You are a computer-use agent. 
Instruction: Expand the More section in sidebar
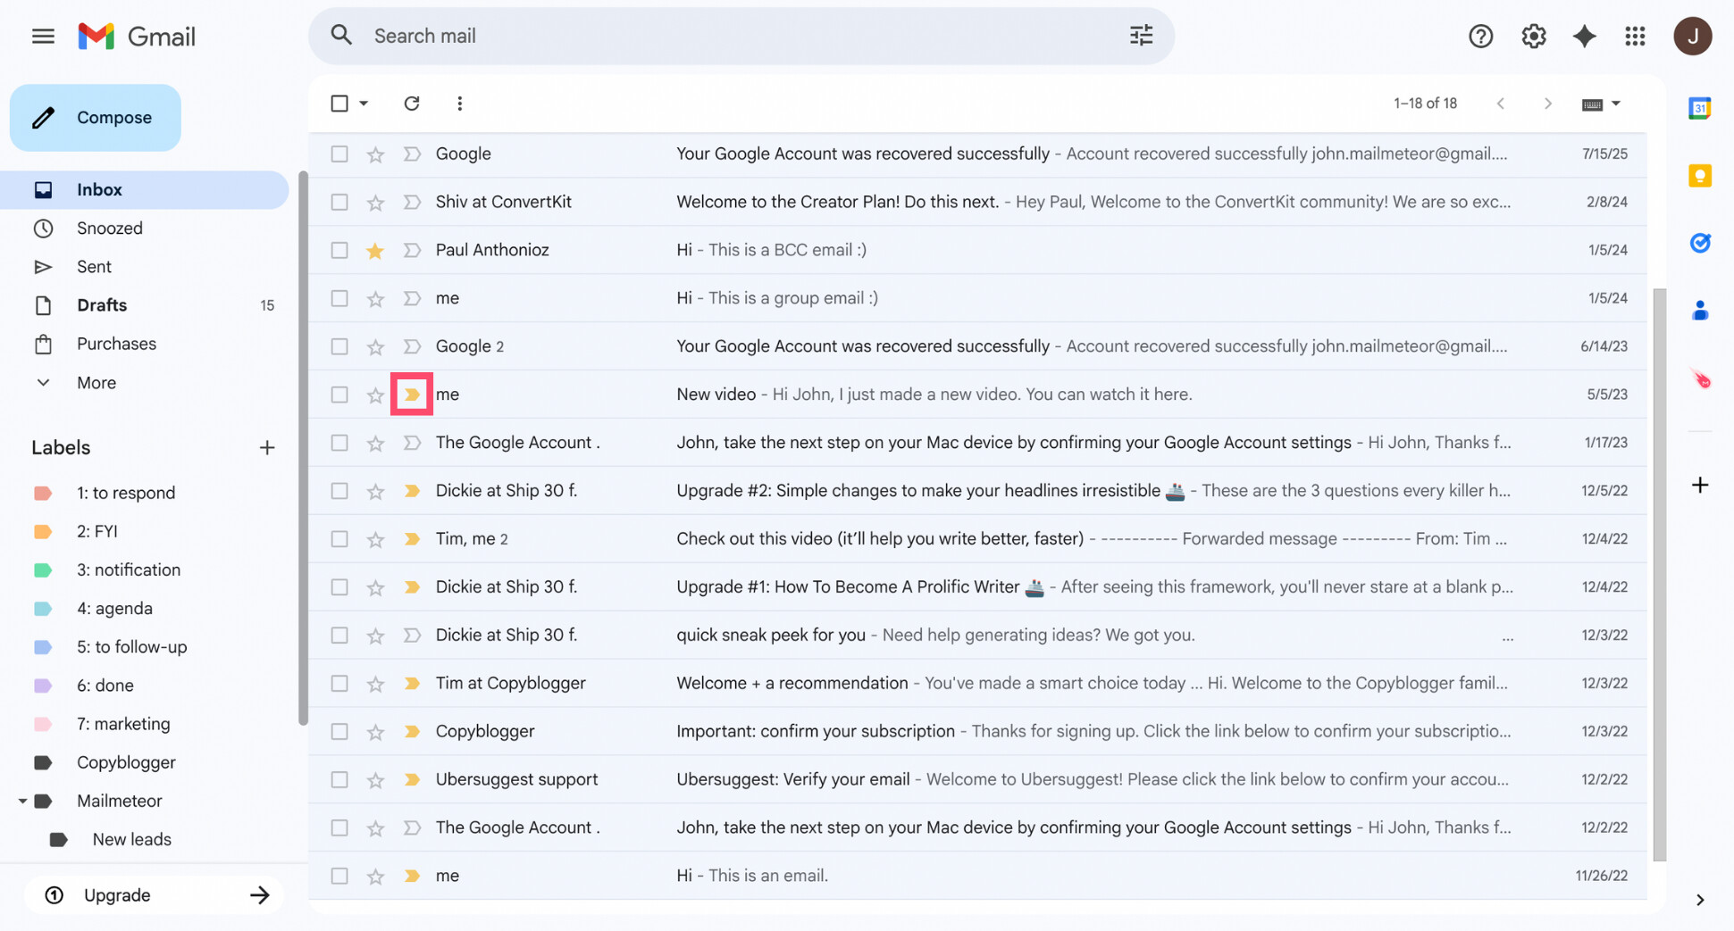tap(44, 382)
